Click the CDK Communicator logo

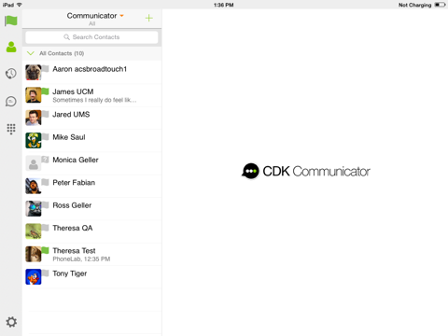click(x=306, y=171)
